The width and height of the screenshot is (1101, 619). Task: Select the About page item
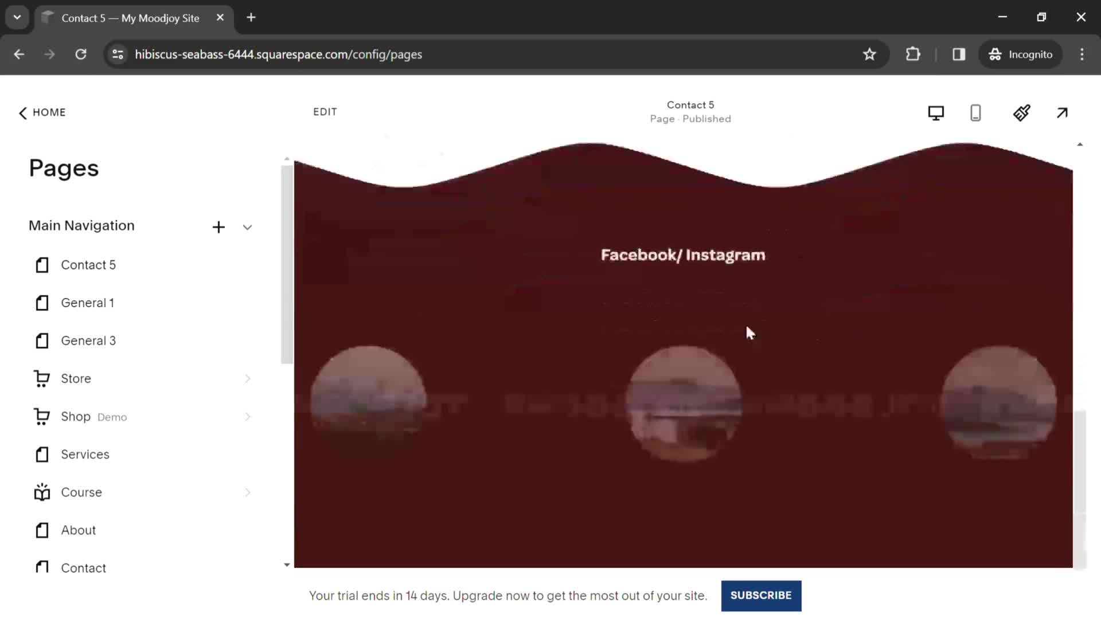(79, 529)
